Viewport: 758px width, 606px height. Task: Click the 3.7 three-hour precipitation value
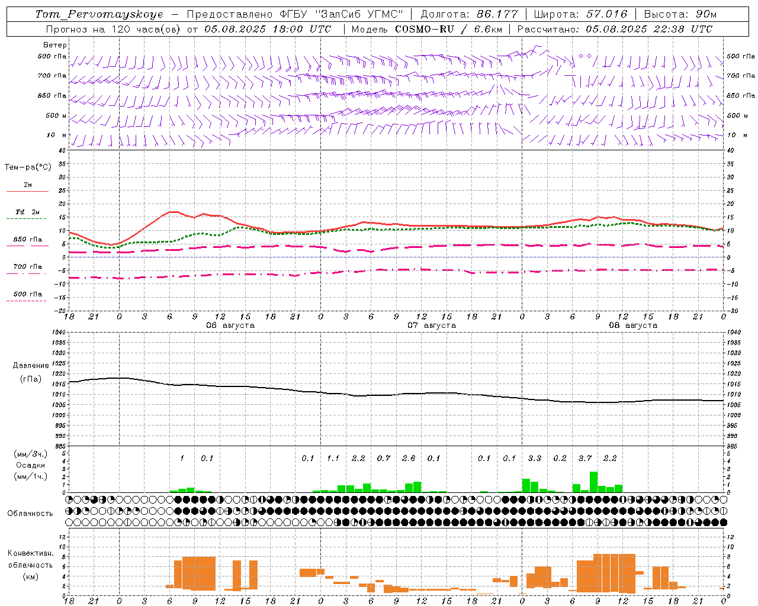click(585, 458)
